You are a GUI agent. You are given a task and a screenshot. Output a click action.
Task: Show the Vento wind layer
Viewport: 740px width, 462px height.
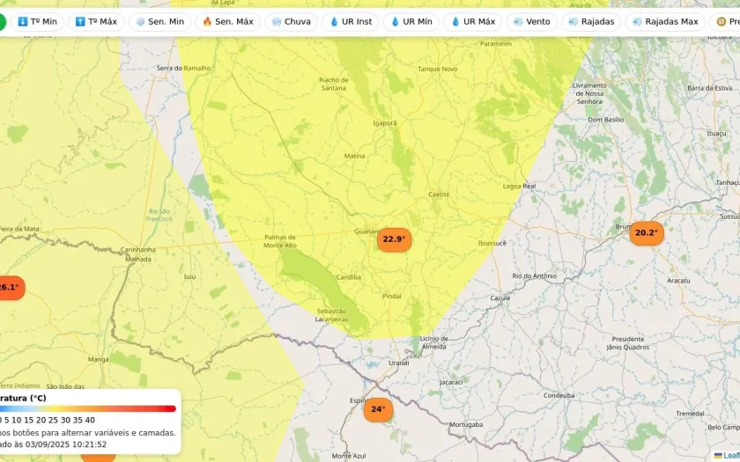(x=532, y=22)
